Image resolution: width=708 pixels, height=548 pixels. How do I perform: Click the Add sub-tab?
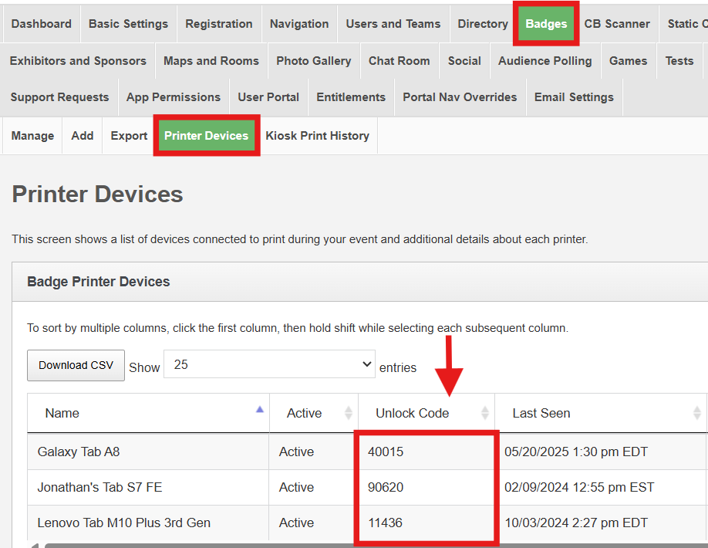coord(82,136)
